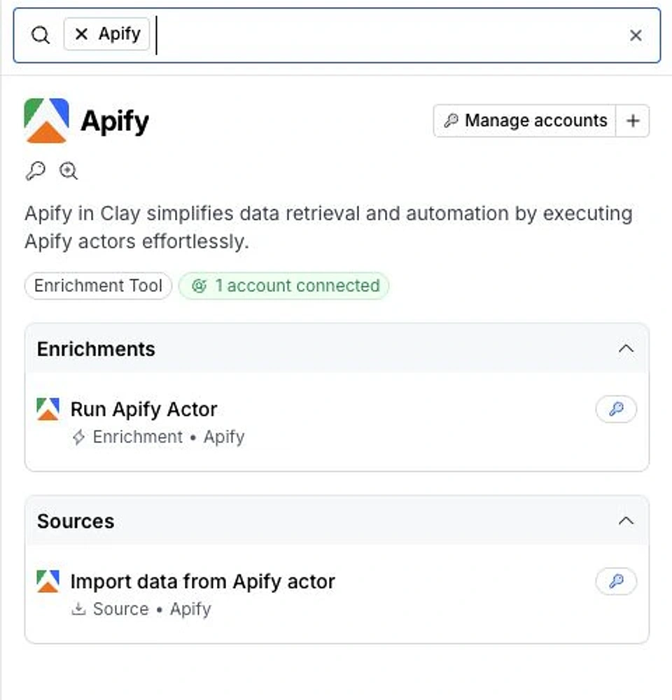Clear the search field with X
Image resolution: width=672 pixels, height=700 pixels.
pyautogui.click(x=636, y=35)
